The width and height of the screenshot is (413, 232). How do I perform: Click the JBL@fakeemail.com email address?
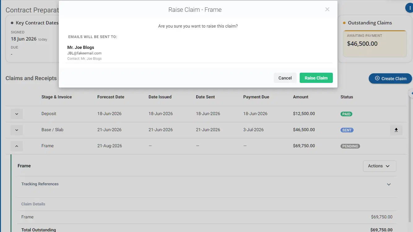point(85,53)
